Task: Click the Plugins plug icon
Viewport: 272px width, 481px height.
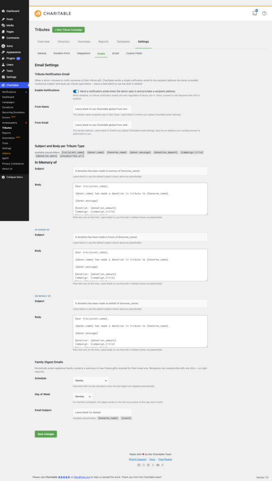Action: [3, 58]
